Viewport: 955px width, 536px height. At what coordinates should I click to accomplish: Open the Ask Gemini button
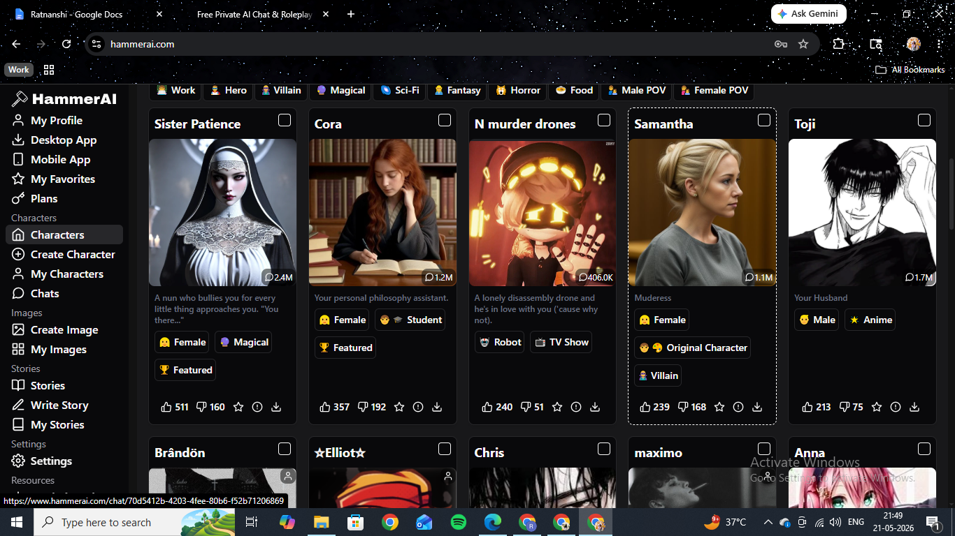click(809, 14)
